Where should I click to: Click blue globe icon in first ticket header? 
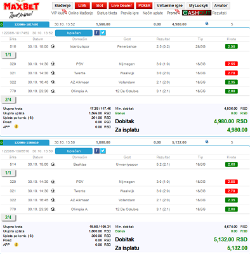click(x=207, y=23)
